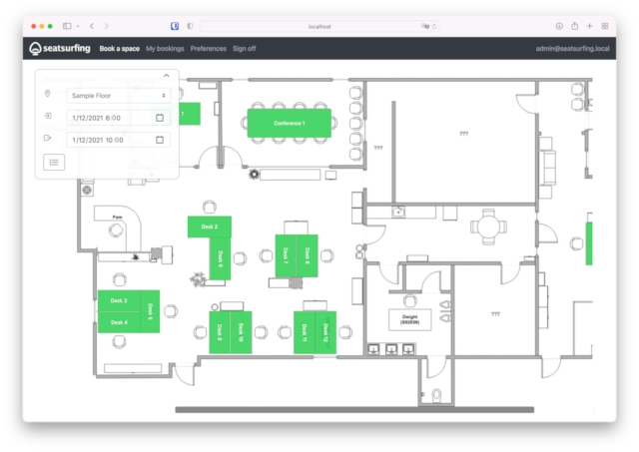Pick Desk 11 on the map
Viewport: 639px width, 452px height.
pyautogui.click(x=304, y=332)
